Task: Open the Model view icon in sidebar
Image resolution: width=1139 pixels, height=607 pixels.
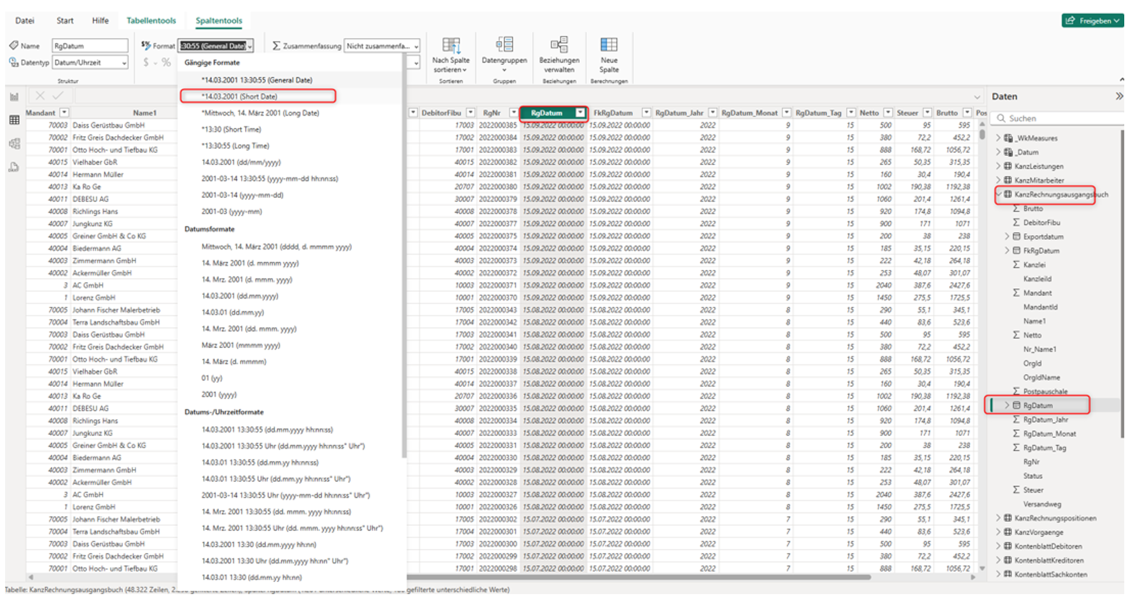Action: (x=14, y=143)
